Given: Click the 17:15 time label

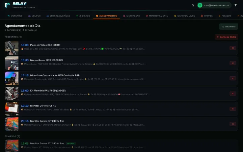Looking at the screenshot, I should pos(25,75).
